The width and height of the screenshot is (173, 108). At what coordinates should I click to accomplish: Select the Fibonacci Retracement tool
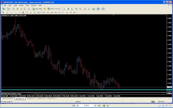(27, 12)
